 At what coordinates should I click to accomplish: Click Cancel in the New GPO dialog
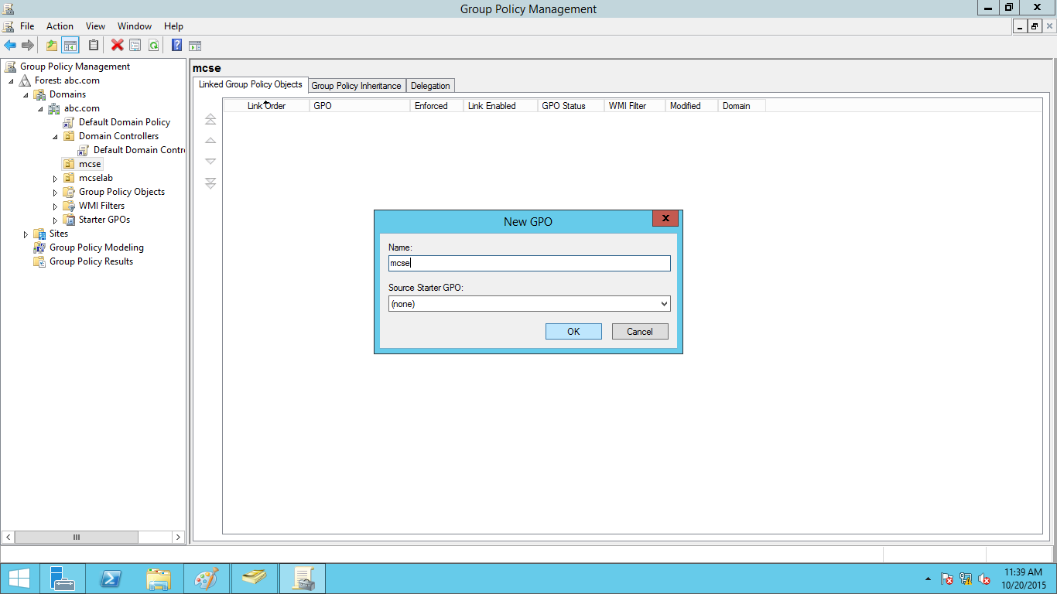pos(640,332)
